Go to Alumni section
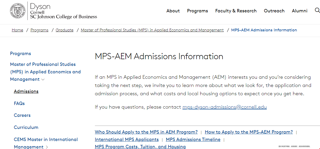 [300, 11]
